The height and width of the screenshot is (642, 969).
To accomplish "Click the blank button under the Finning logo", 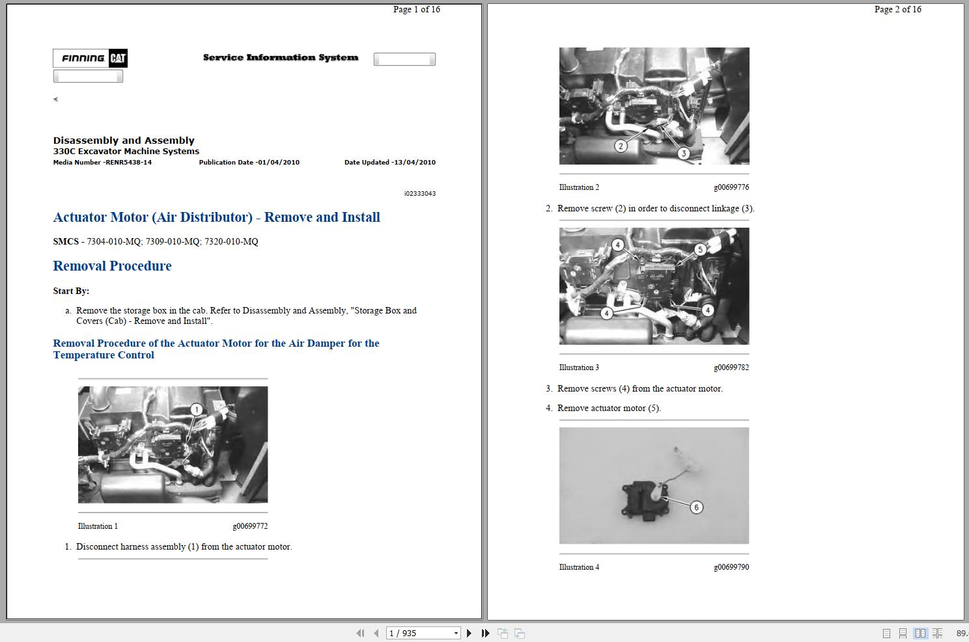I will [88, 75].
